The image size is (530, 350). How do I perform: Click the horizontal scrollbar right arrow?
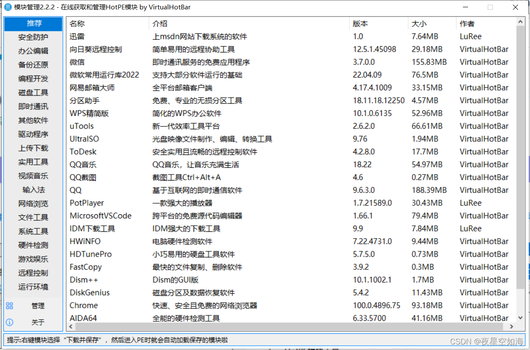point(511,326)
